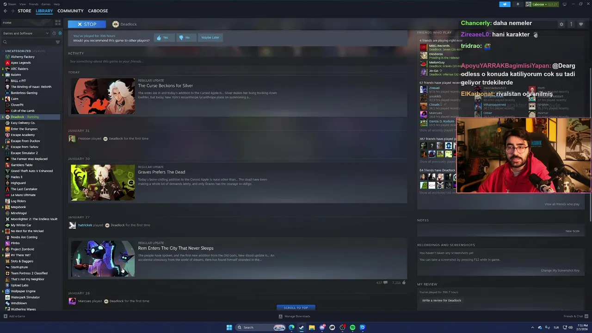
Task: Click Add a Game
Action: 14,316
